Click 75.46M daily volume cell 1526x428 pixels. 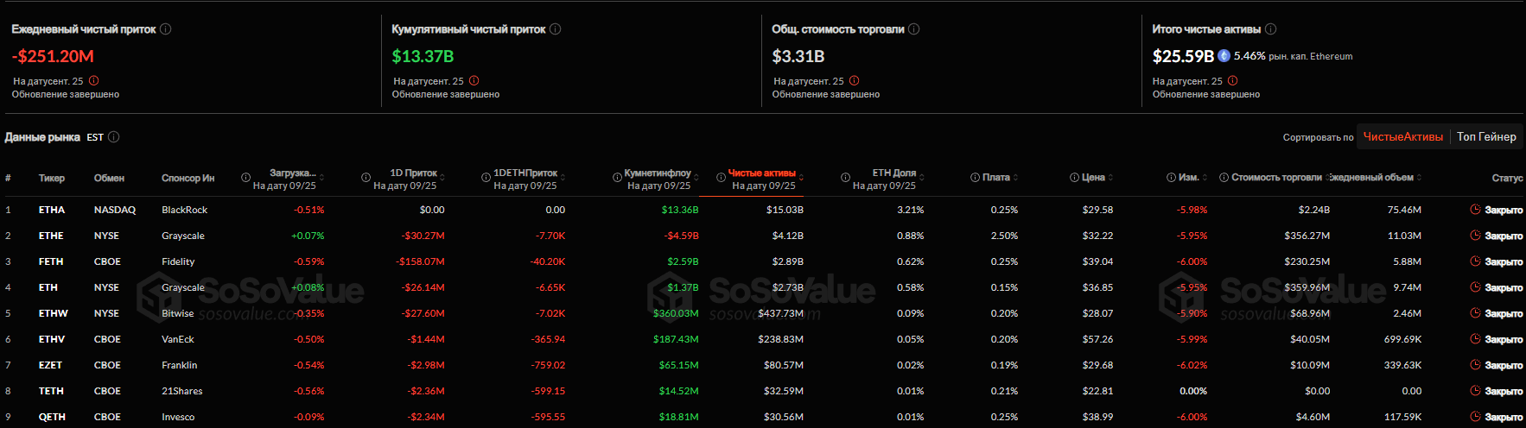[x=1404, y=210]
